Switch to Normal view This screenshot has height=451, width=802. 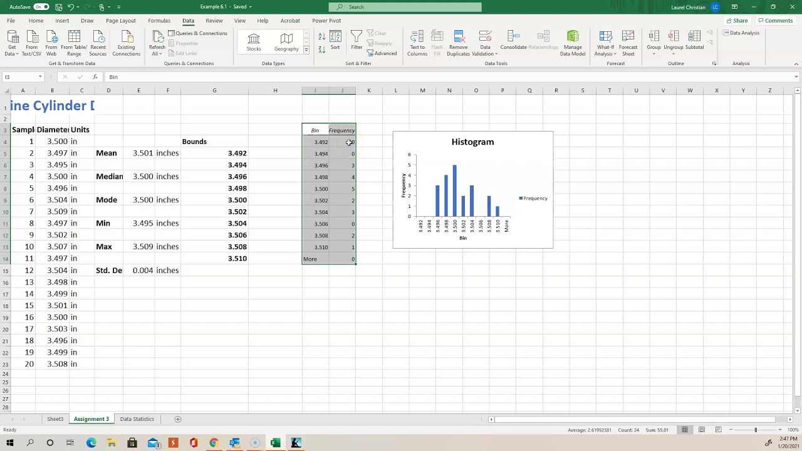click(685, 430)
